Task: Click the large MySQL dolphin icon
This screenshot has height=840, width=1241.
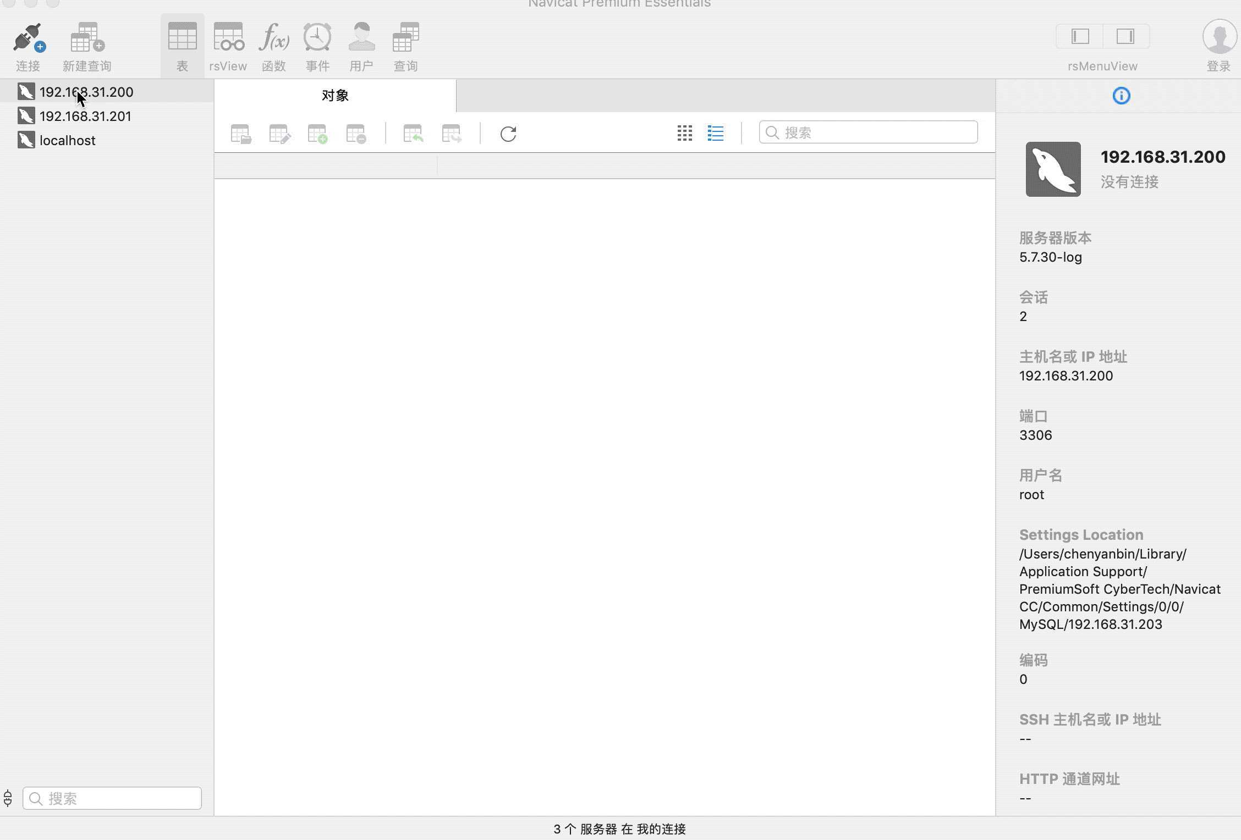Action: click(1053, 169)
